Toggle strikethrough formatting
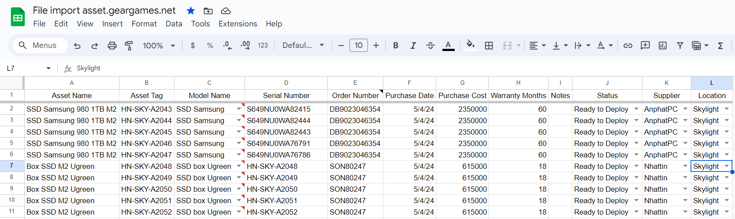 tap(431, 45)
